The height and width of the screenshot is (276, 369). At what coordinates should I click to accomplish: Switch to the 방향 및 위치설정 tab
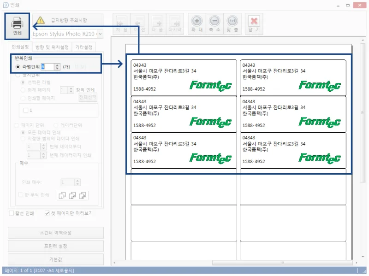pyautogui.click(x=53, y=46)
